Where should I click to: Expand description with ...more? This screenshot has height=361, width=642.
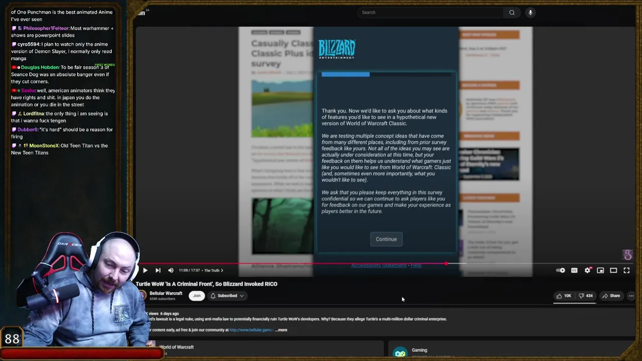282,330
